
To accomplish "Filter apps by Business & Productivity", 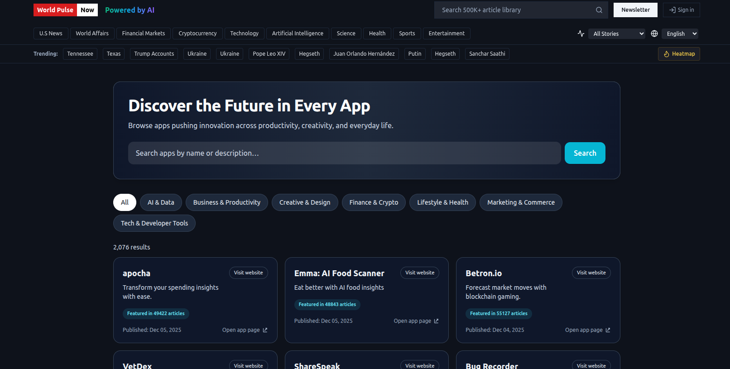I will pos(227,202).
